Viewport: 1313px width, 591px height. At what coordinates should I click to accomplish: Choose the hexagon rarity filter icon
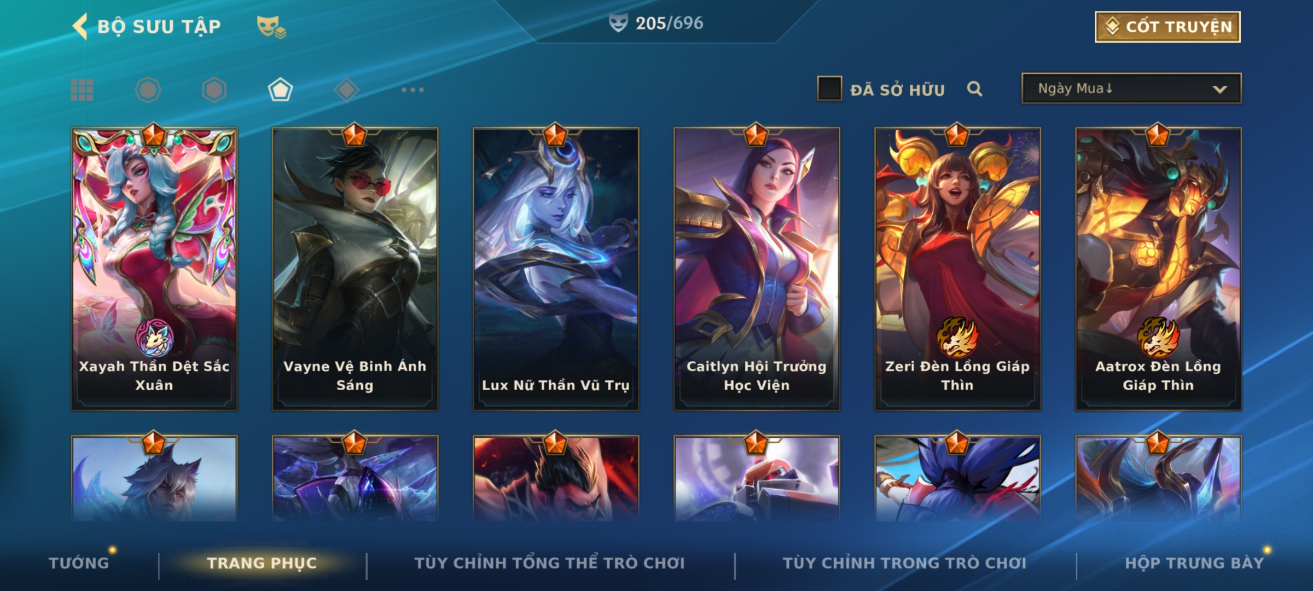tap(214, 90)
